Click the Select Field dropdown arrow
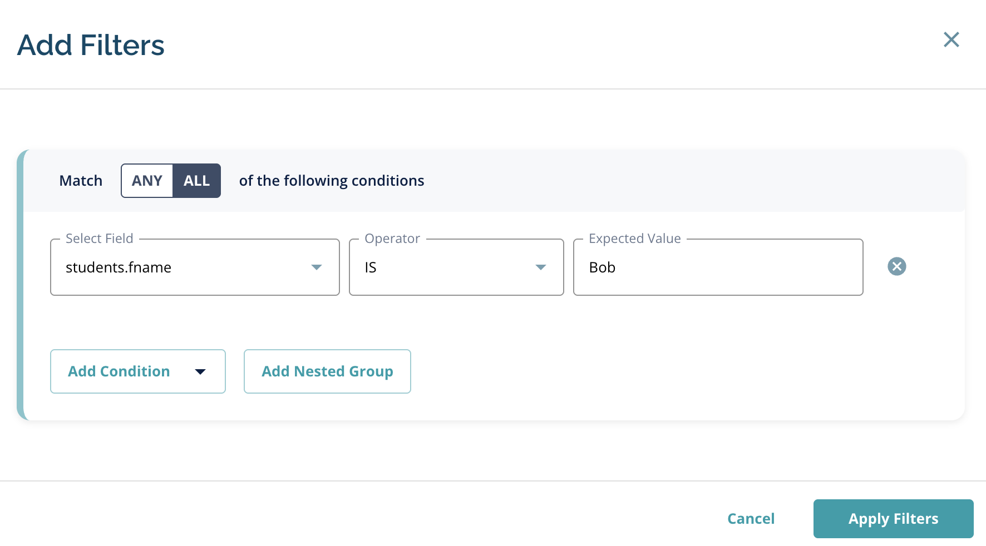The image size is (986, 546). pos(317,267)
